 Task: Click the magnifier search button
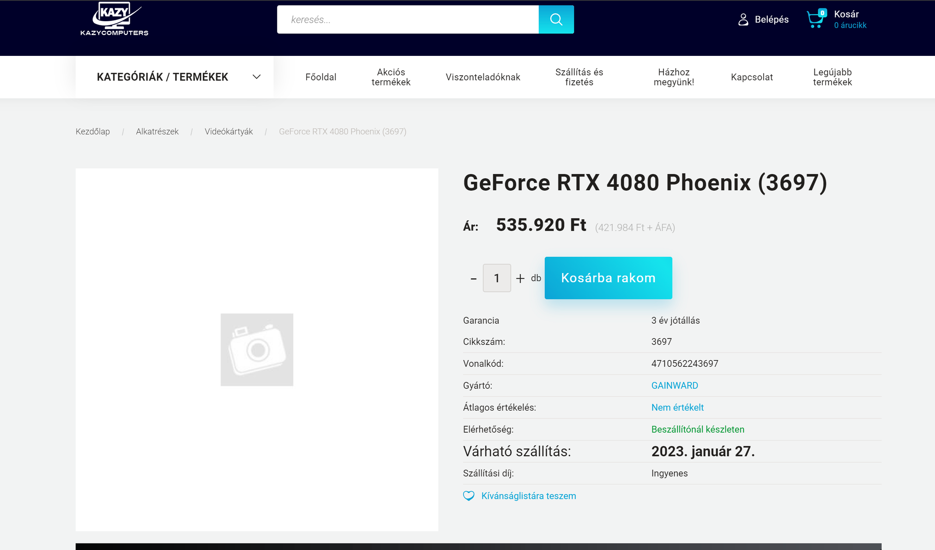click(556, 19)
